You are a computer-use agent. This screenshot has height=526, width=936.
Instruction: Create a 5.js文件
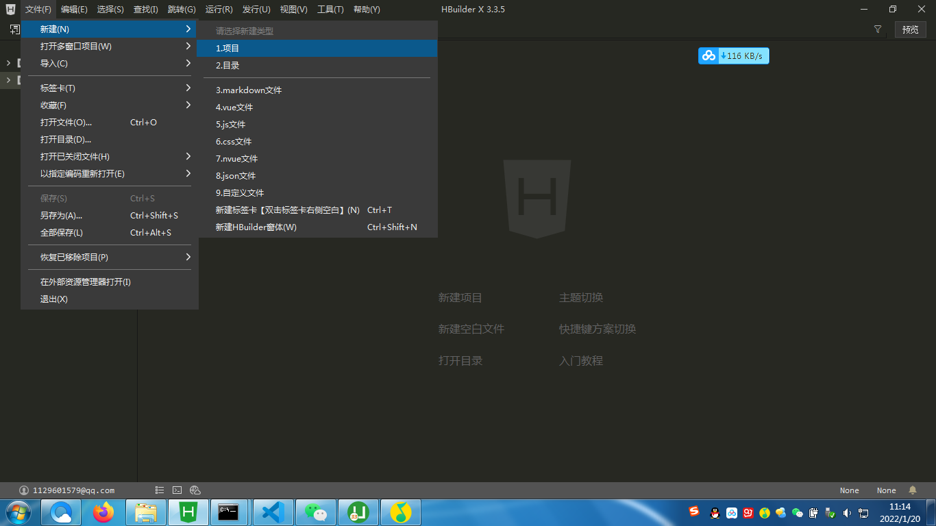coord(317,124)
